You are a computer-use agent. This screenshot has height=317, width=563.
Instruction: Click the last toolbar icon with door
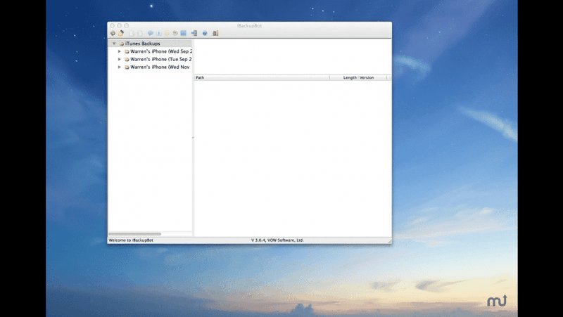coord(215,33)
